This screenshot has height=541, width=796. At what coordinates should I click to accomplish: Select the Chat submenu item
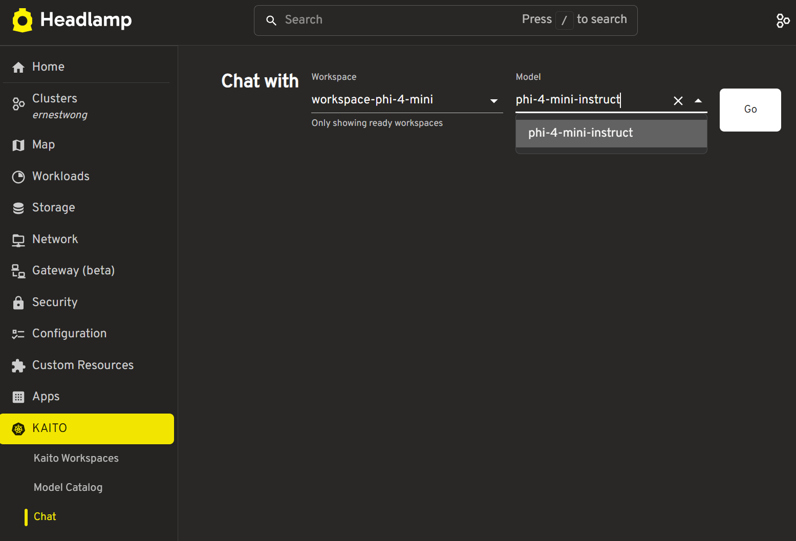coord(45,516)
